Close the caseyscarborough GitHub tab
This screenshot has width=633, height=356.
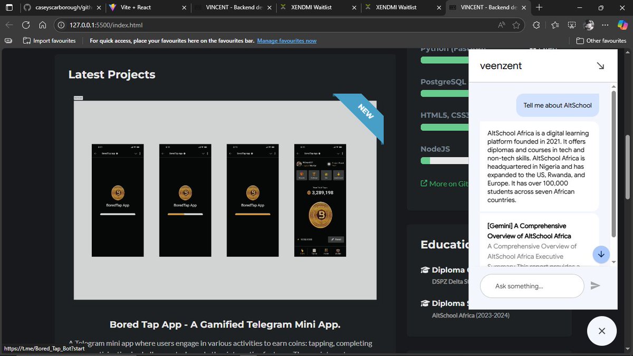[98, 7]
